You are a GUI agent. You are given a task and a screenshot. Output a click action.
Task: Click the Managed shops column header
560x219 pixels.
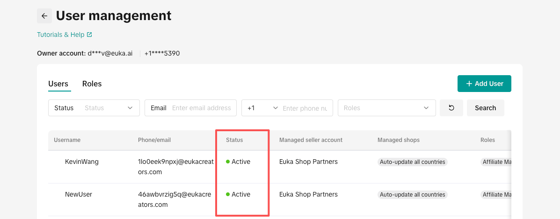click(399, 140)
